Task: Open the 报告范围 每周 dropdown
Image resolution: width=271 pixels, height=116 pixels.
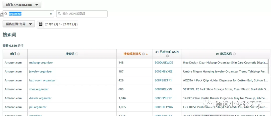Action: click(19, 24)
